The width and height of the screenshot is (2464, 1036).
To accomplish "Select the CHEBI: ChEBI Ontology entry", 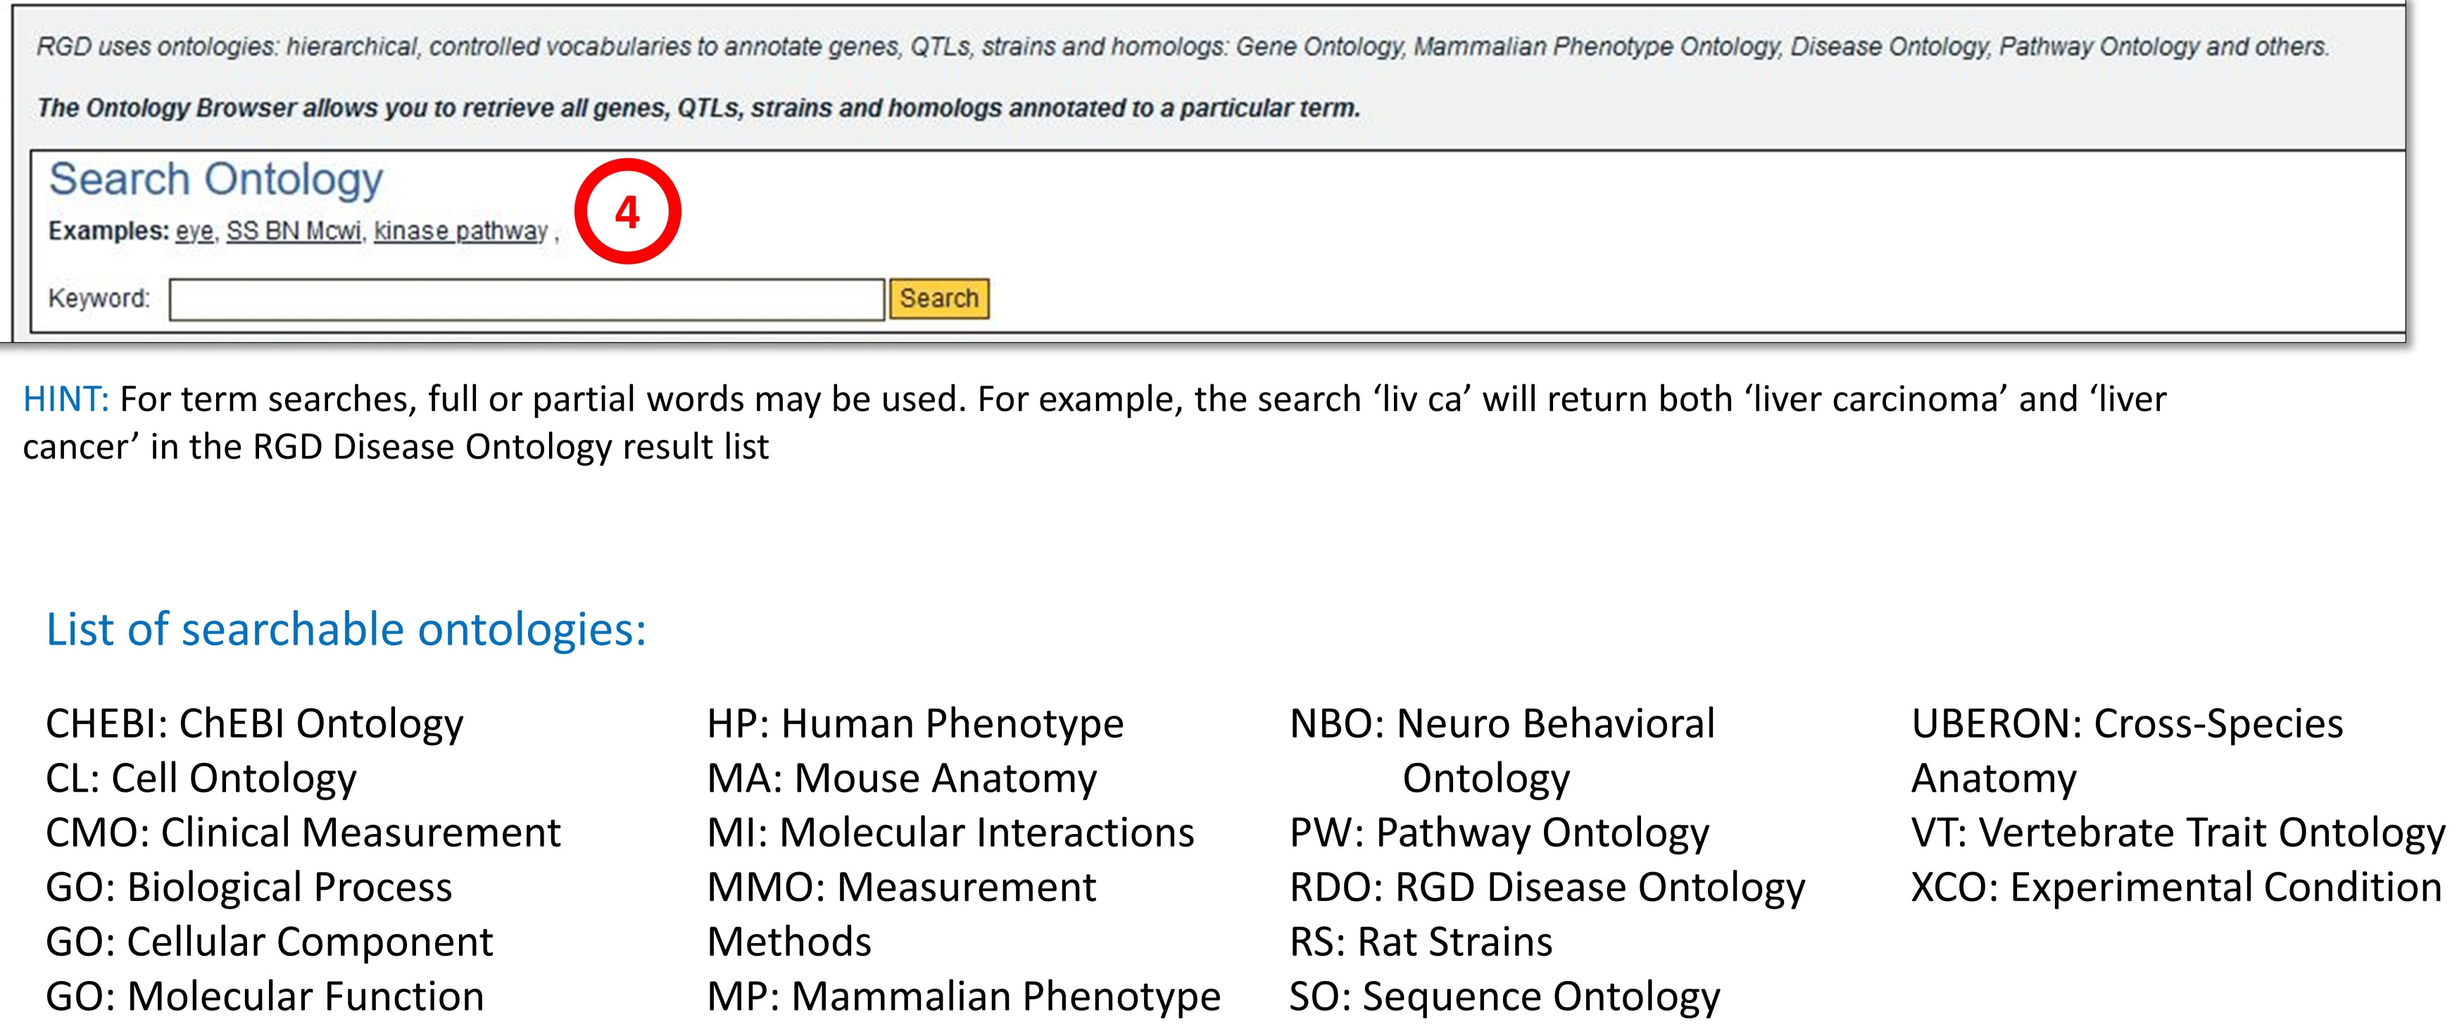I will click(254, 724).
